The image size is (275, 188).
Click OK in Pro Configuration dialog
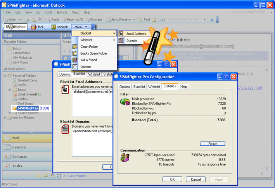[172, 179]
